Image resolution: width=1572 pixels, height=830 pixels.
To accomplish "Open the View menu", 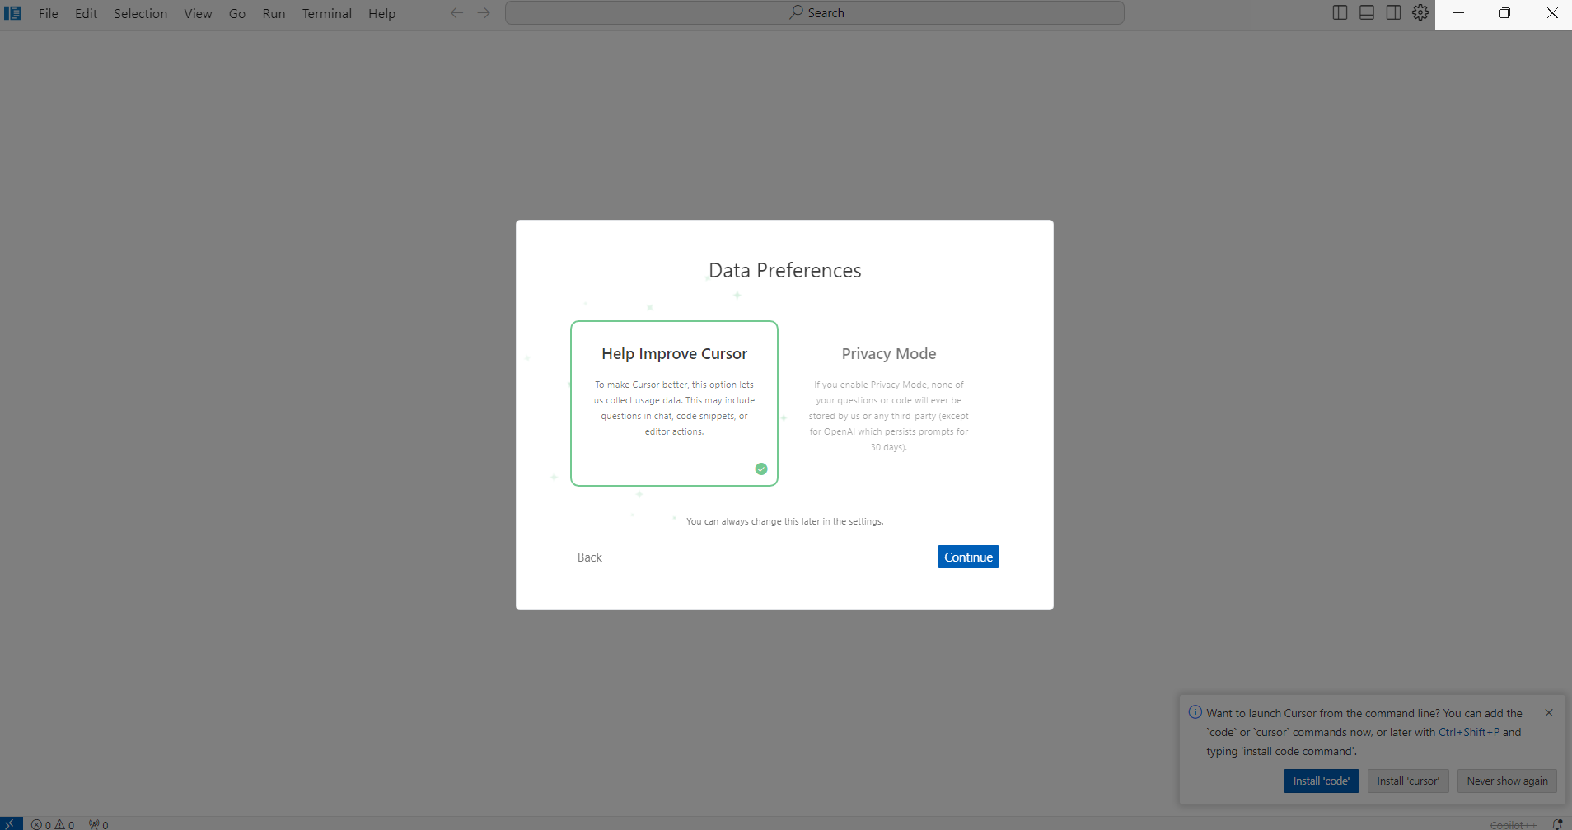I will [x=198, y=13].
